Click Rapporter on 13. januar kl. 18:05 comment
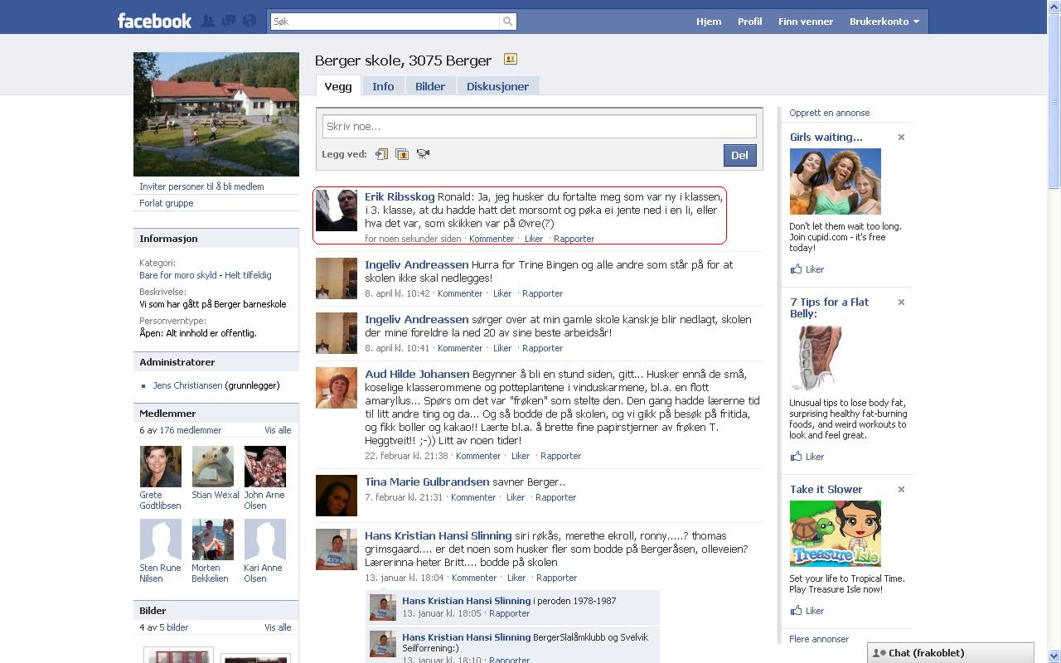Image resolution: width=1061 pixels, height=663 pixels. (x=509, y=613)
